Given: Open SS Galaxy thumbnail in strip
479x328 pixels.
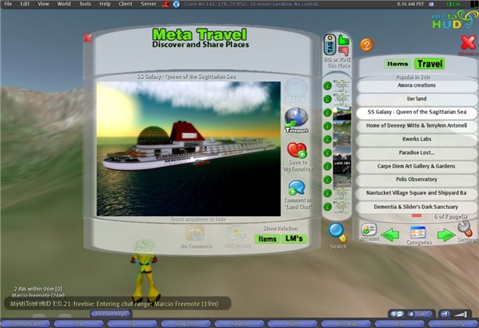Looking at the screenshot, I should [341, 113].
